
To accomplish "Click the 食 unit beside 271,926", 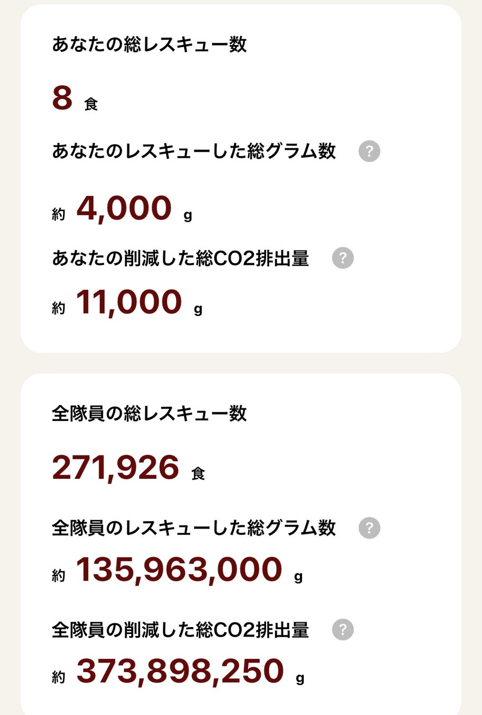I will [198, 473].
